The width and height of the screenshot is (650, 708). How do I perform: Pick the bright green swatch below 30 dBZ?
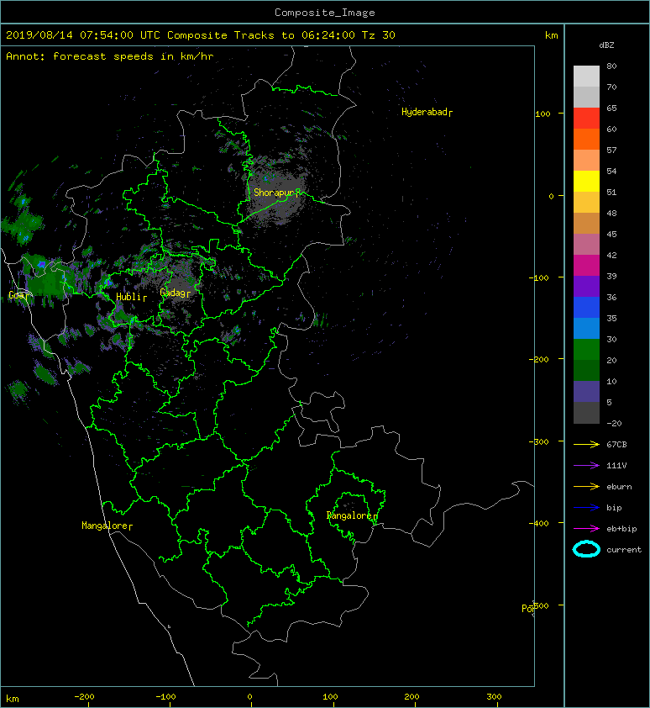click(586, 350)
